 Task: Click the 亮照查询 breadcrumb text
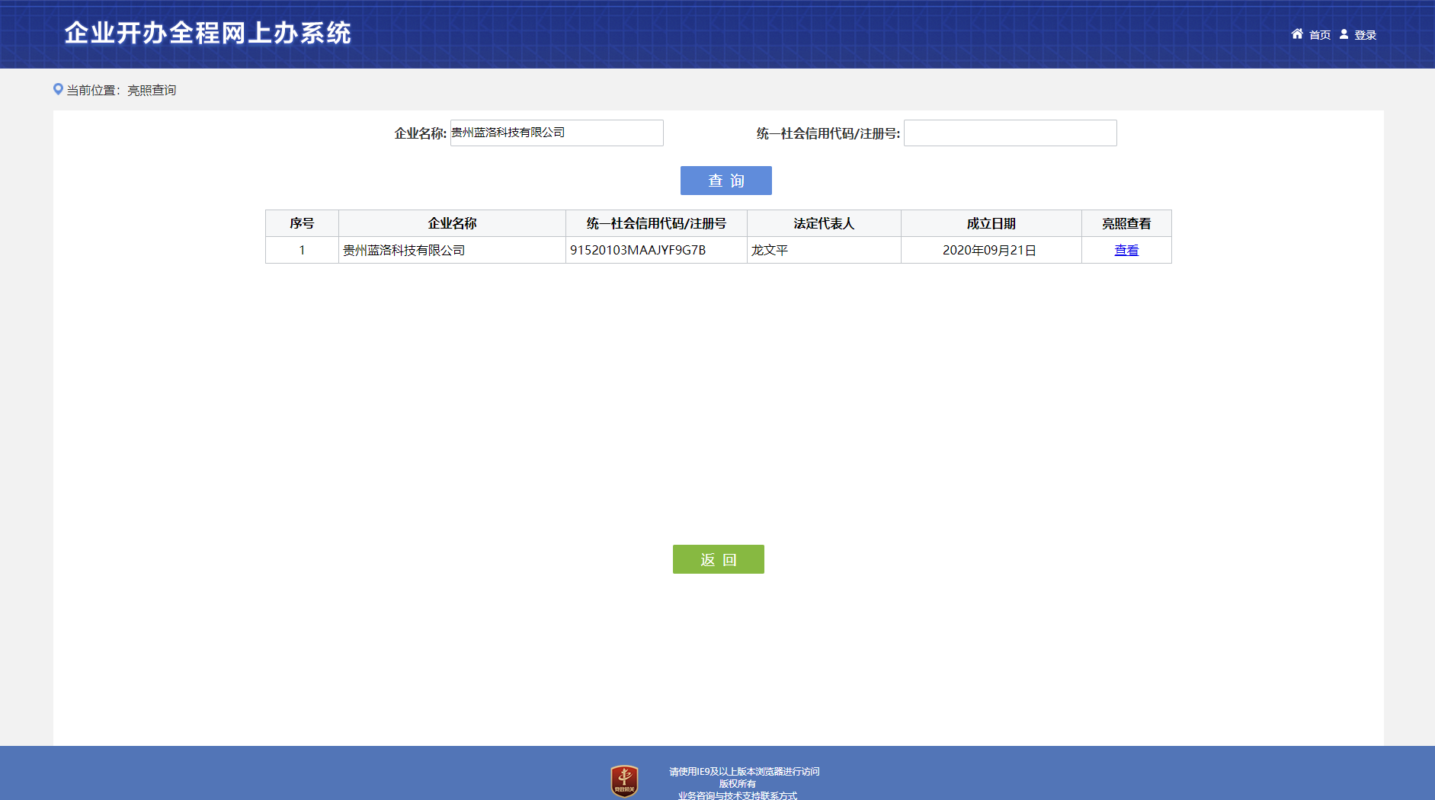152,90
